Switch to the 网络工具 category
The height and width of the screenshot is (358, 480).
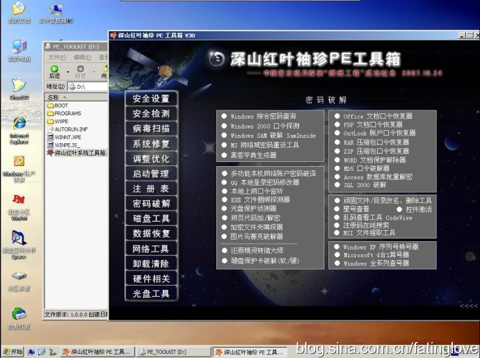(151, 249)
